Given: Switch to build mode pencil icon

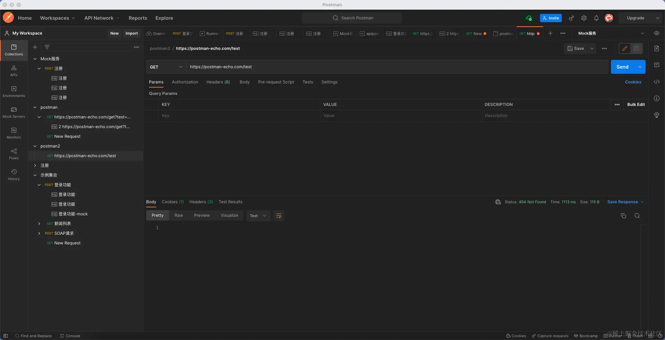Looking at the screenshot, I should (625, 48).
